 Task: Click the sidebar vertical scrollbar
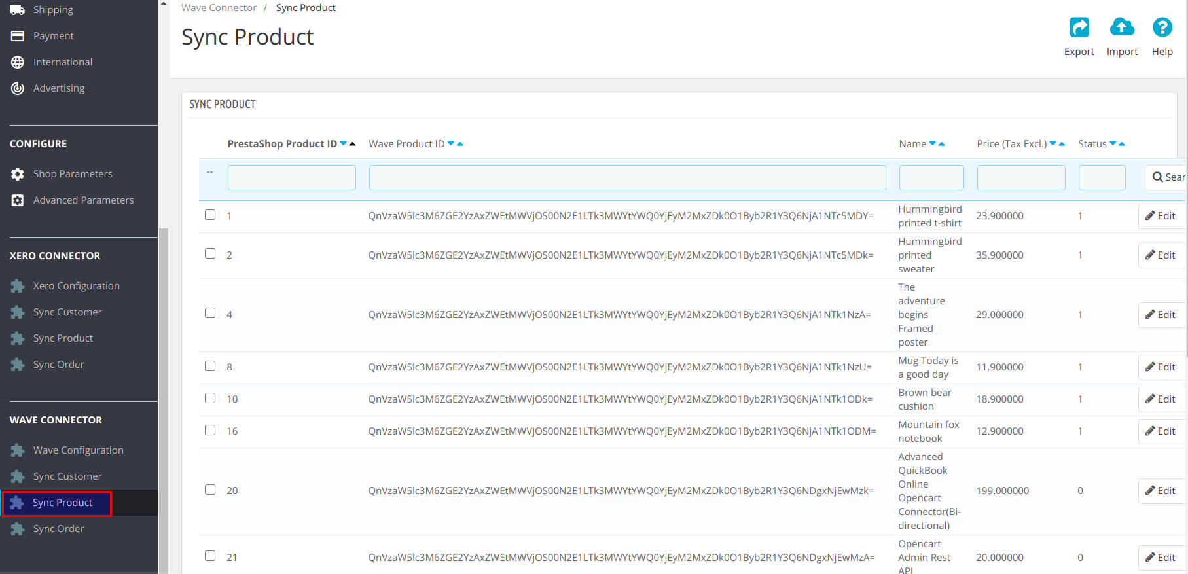click(x=164, y=401)
